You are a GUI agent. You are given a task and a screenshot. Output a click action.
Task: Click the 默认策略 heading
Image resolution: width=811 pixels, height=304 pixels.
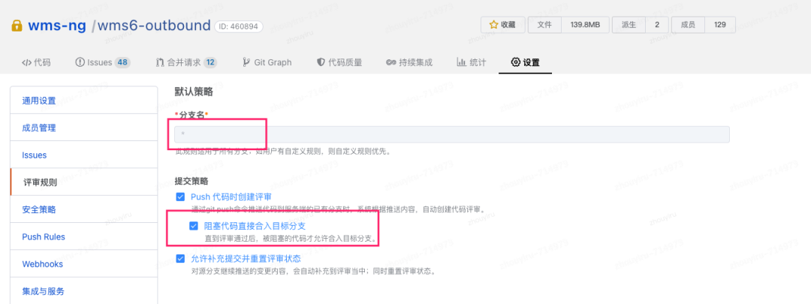pos(194,92)
